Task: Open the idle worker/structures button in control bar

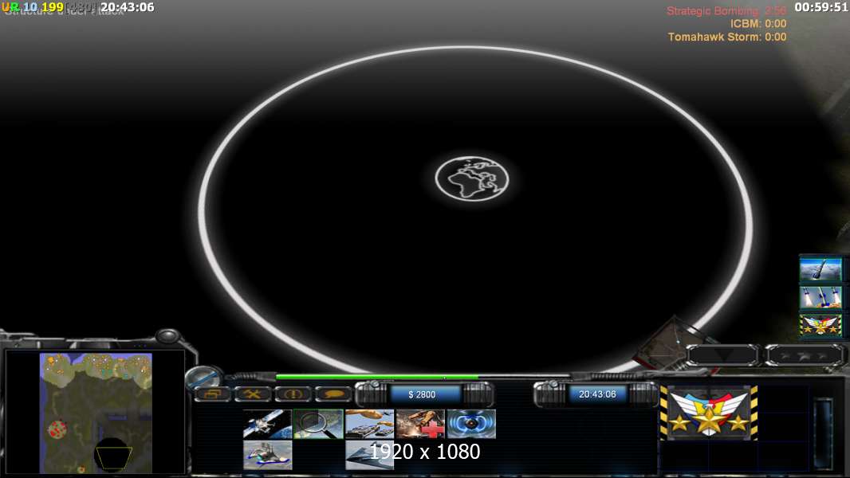Action: [212, 394]
